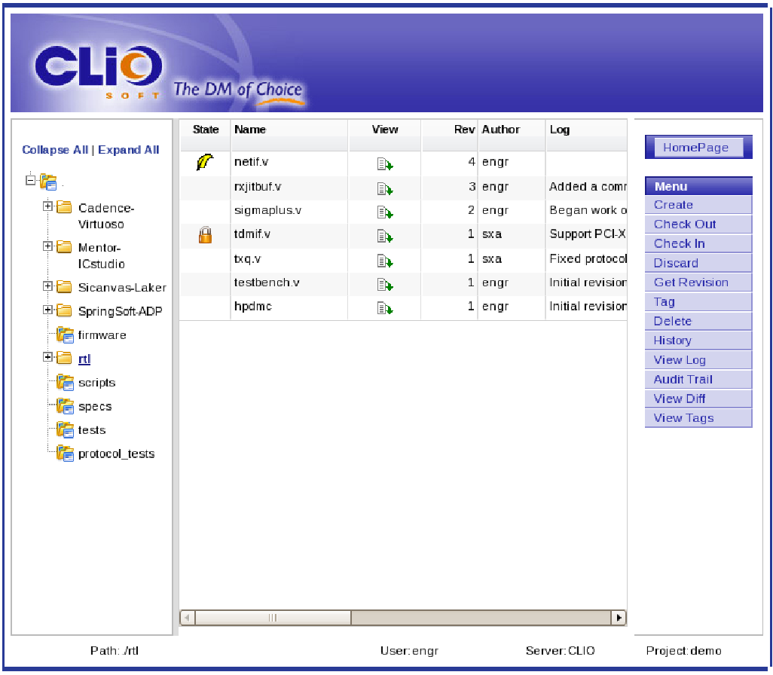Click the tests folder icon
Image resolution: width=773 pixels, height=675 pixels.
pos(65,430)
